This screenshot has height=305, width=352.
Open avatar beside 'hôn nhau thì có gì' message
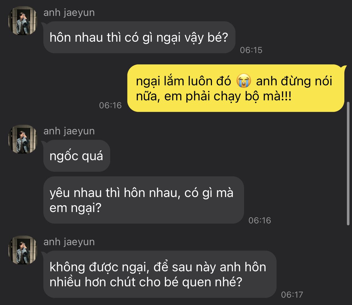pos(23,21)
